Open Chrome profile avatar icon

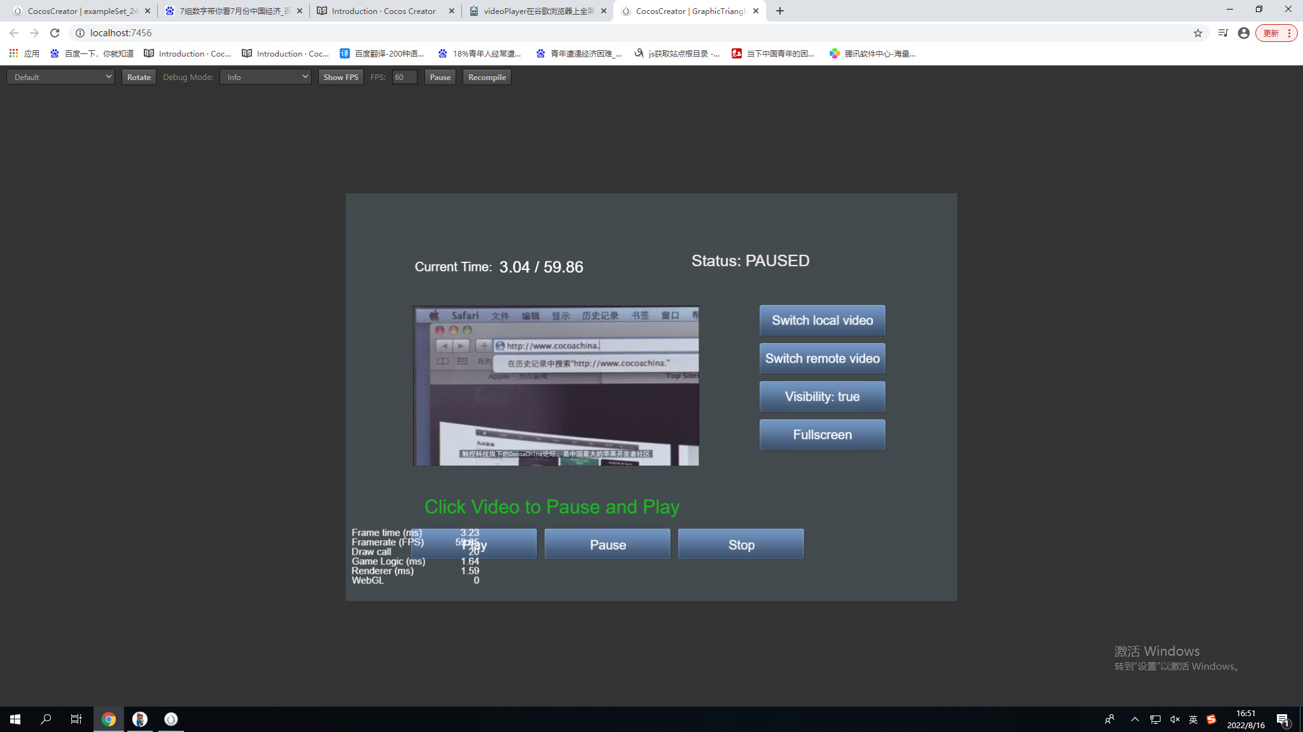point(1244,33)
